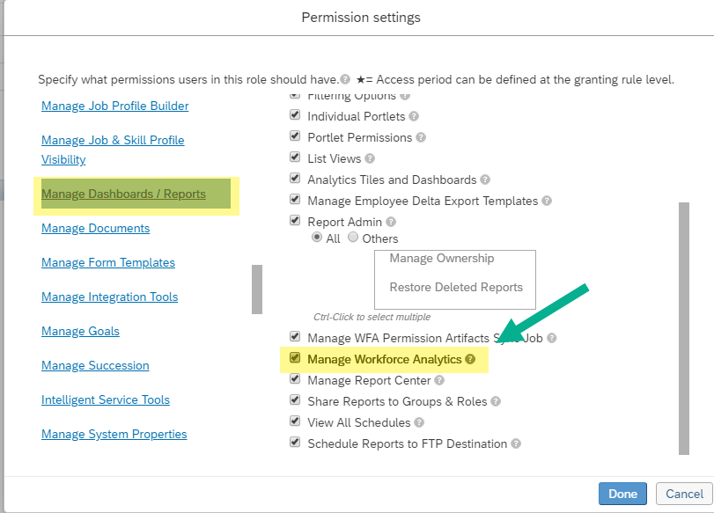
Task: Open the Manage Dashboards / Reports category
Action: 123,194
